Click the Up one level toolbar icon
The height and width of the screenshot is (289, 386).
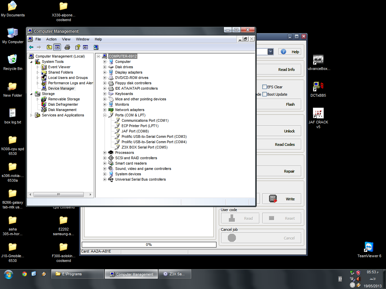(50, 47)
